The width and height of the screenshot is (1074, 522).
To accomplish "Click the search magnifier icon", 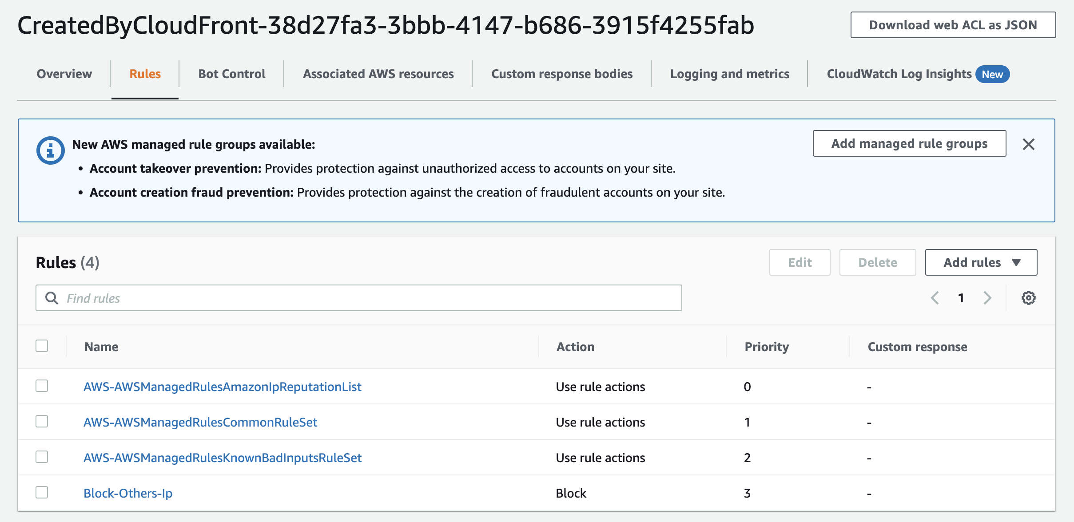I will [52, 298].
